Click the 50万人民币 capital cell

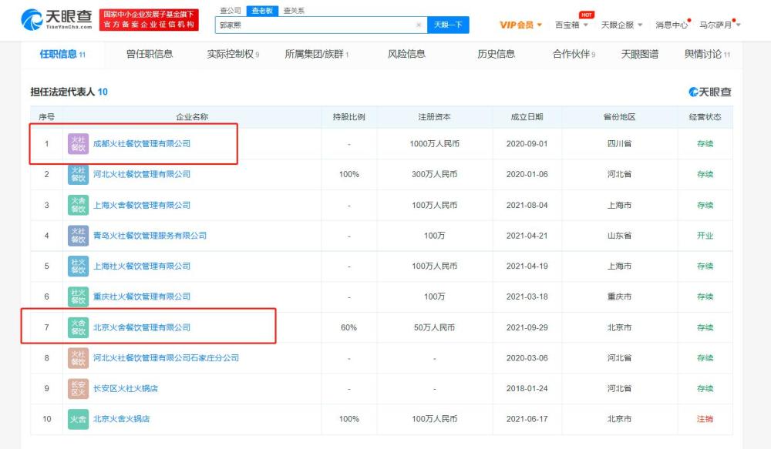click(434, 327)
